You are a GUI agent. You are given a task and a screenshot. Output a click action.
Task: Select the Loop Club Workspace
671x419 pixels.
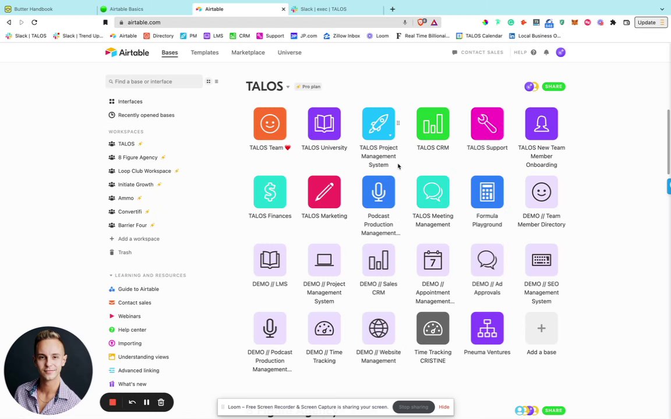tap(144, 171)
